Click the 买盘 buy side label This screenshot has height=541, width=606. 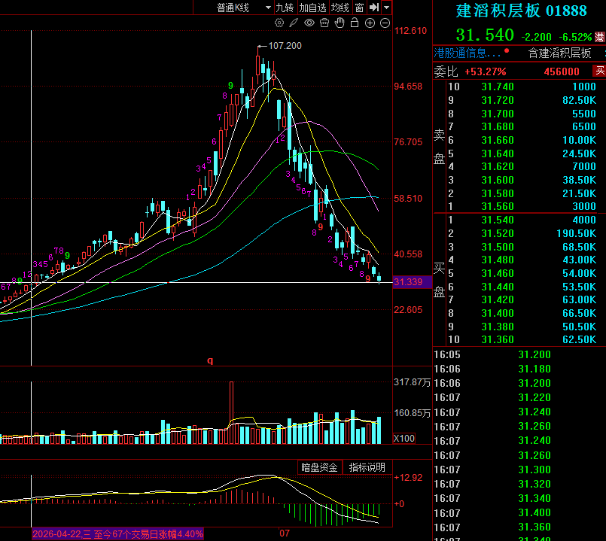439,280
